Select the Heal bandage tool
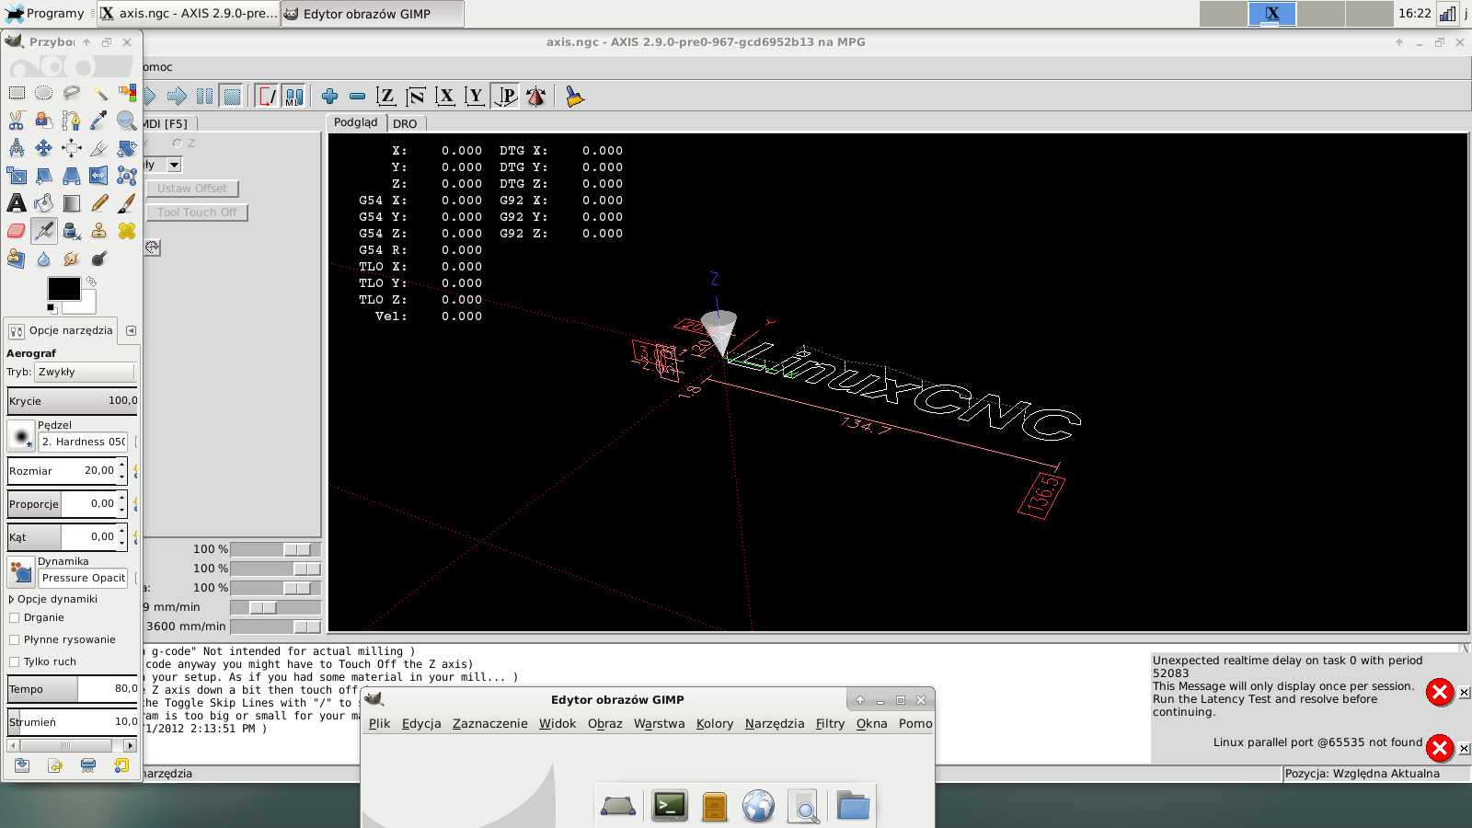 [127, 231]
